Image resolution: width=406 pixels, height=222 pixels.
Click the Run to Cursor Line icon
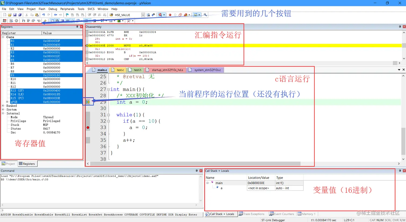39,21
